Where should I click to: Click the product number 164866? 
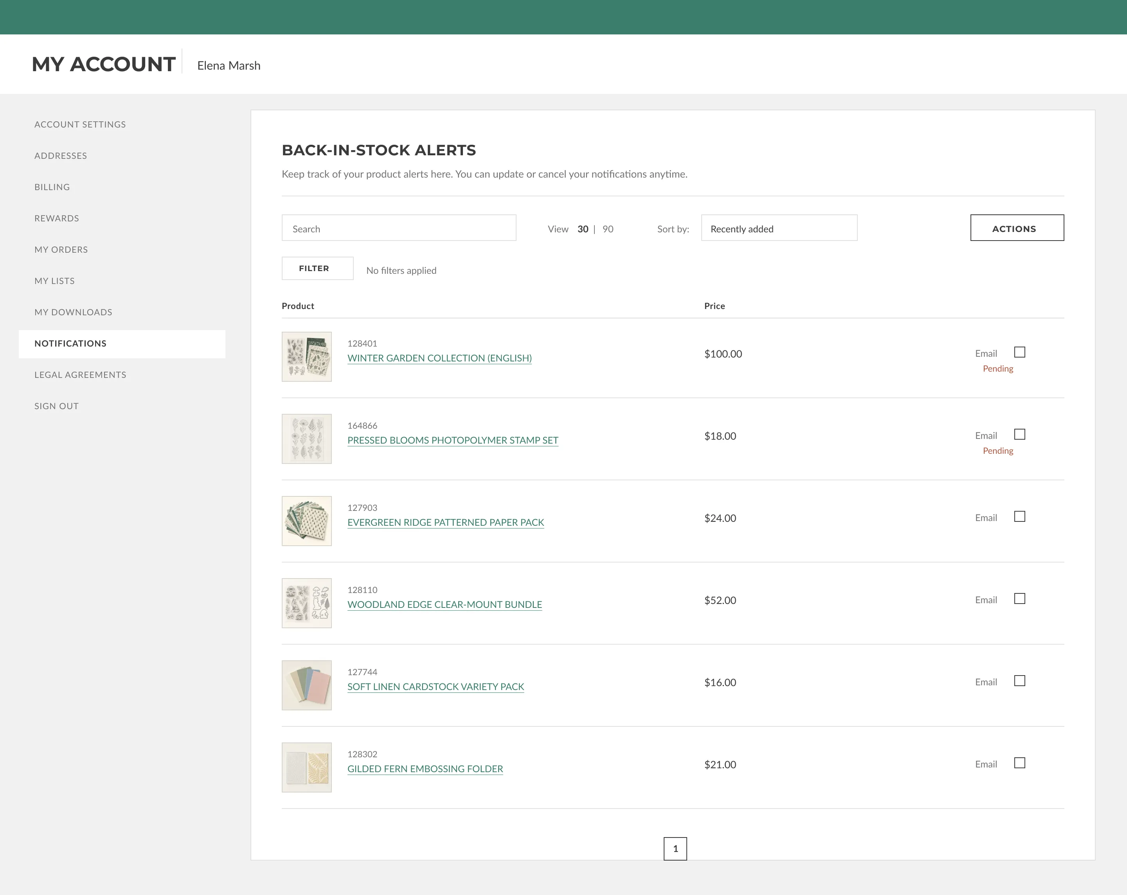[x=362, y=425]
